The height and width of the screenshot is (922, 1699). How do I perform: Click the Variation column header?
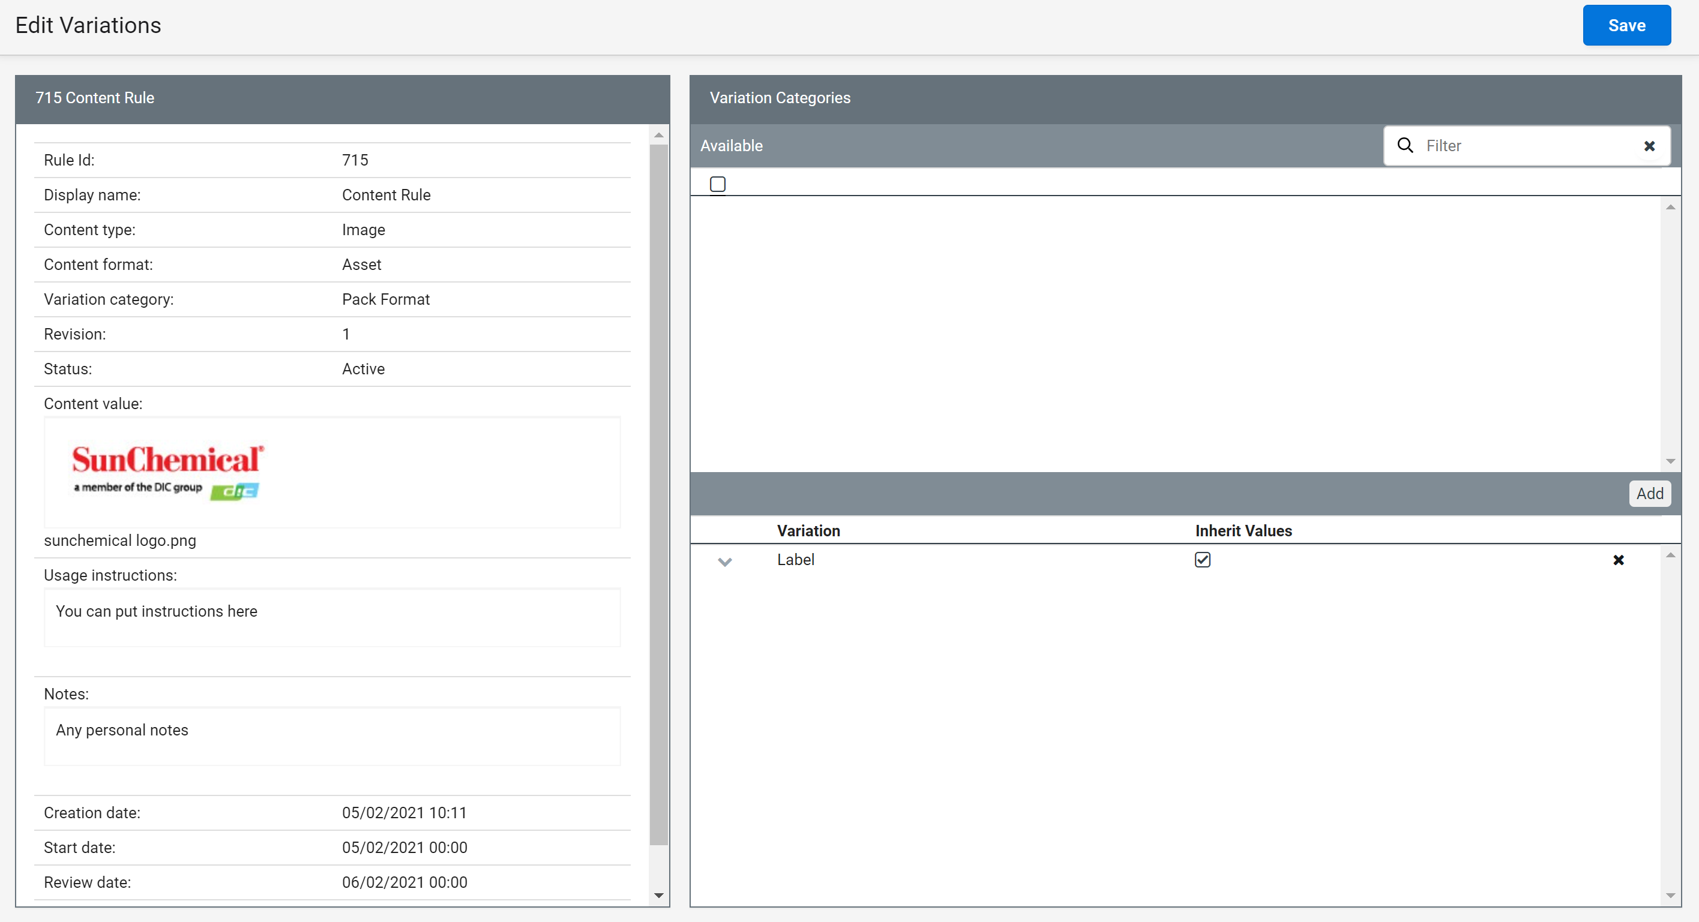808,530
